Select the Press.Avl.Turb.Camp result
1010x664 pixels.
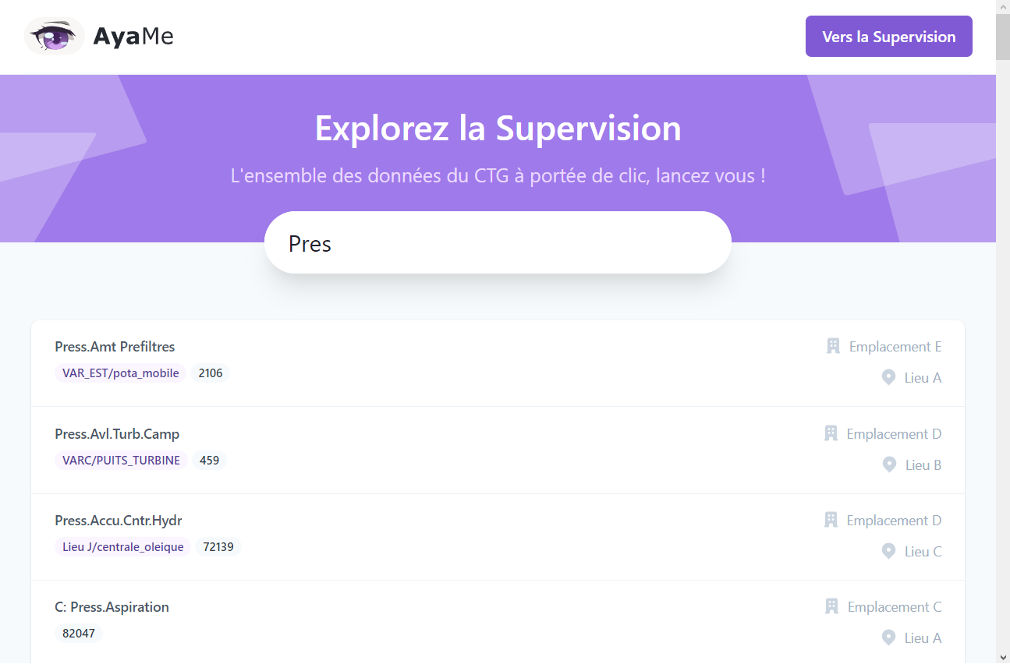(498, 450)
